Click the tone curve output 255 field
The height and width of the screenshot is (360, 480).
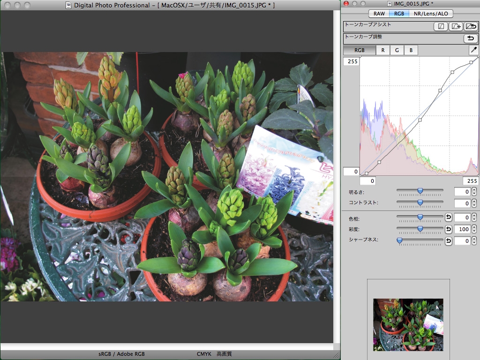click(351, 61)
